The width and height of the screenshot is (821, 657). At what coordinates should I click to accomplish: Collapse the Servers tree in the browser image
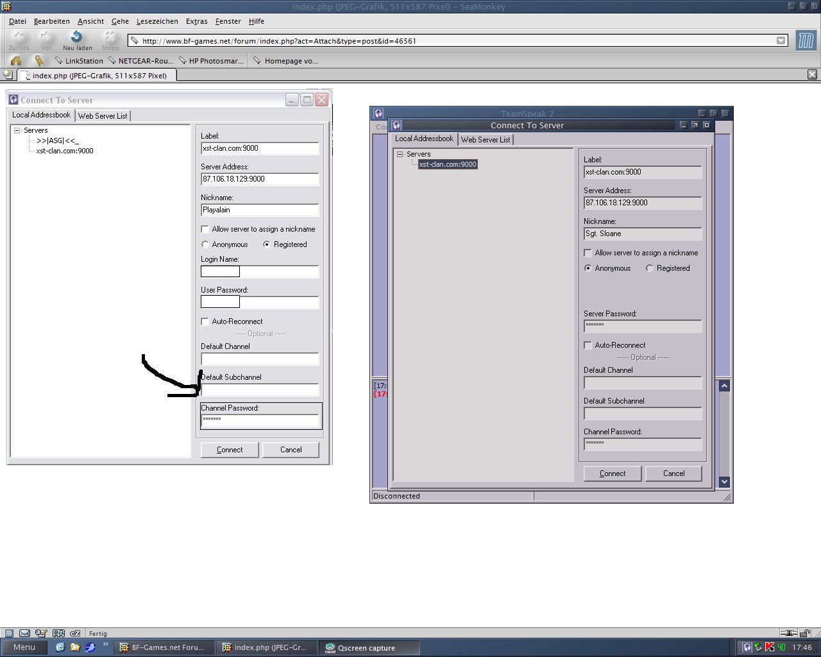point(17,130)
